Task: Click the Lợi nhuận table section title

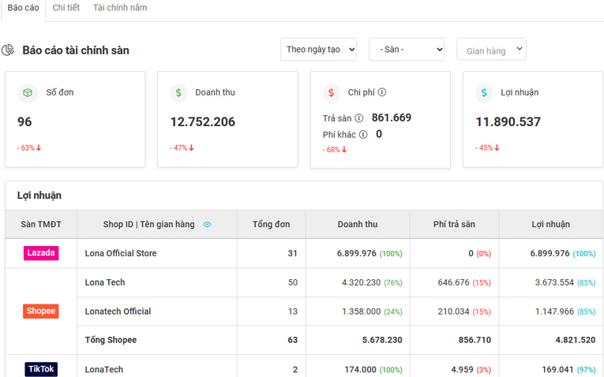Action: click(39, 196)
